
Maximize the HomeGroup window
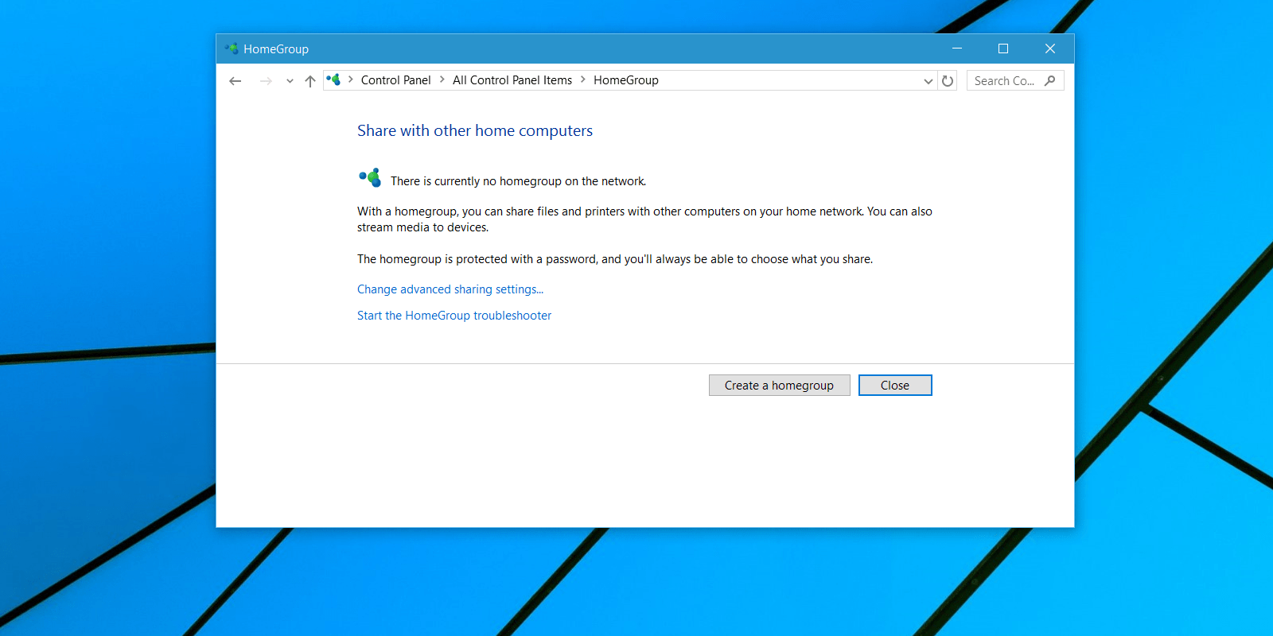(x=1003, y=48)
